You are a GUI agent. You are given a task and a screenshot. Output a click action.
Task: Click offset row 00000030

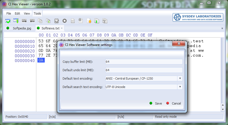click(x=25, y=56)
